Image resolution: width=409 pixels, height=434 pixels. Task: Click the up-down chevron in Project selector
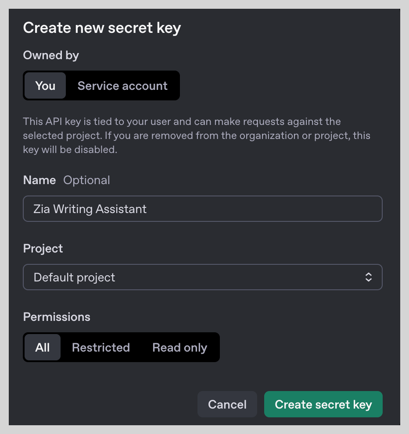click(x=369, y=277)
